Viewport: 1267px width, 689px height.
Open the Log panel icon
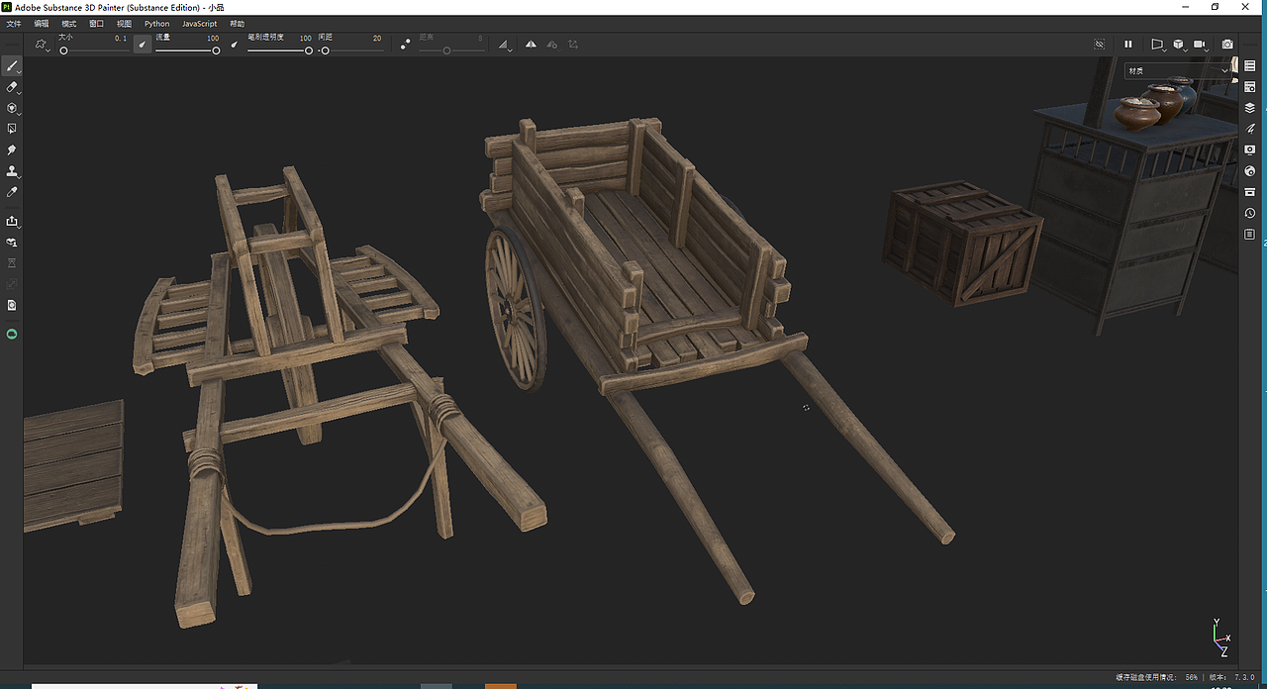click(1250, 234)
